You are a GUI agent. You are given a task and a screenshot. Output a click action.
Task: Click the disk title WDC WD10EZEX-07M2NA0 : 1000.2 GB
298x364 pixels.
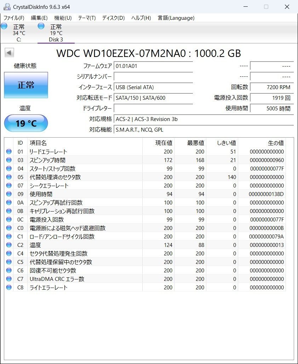pyautogui.click(x=149, y=53)
